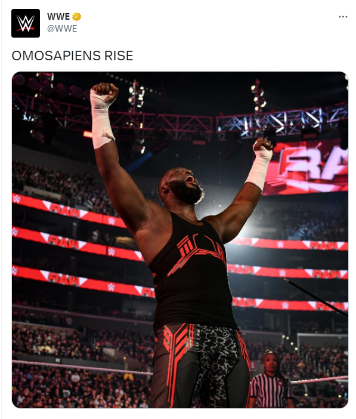Click the wrestler's lower raised taped wrist
356x419 pixels.
[259, 168]
